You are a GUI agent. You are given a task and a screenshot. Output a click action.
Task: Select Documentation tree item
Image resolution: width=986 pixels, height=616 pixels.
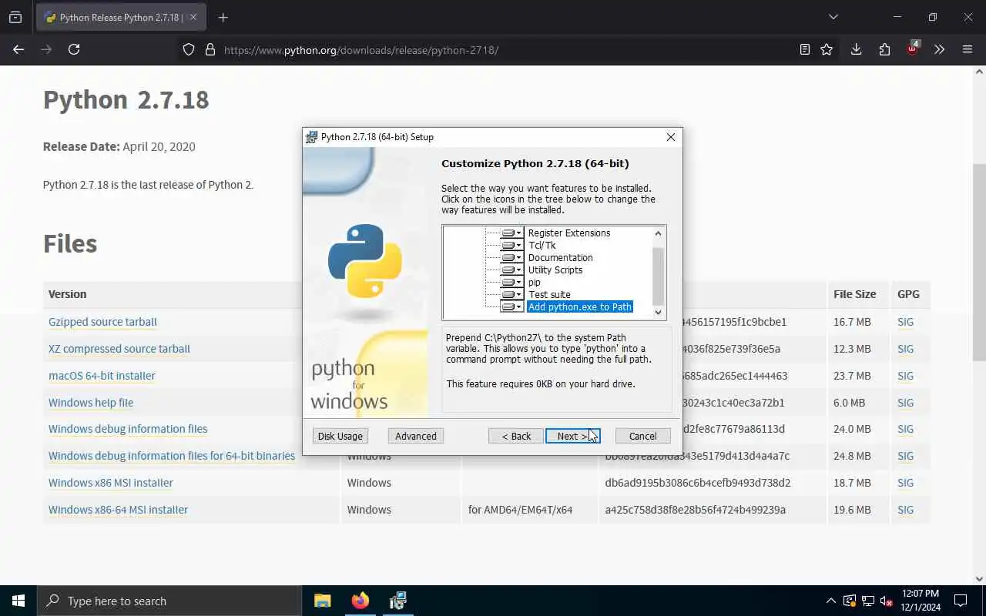coord(560,257)
